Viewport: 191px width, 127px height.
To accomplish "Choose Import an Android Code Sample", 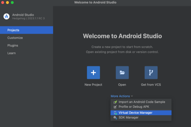I will pyautogui.click(x=141, y=102).
